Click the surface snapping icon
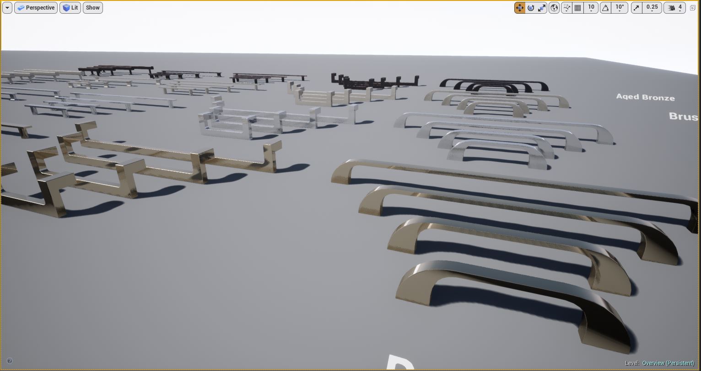Viewport: 701px width, 371px height. (566, 8)
